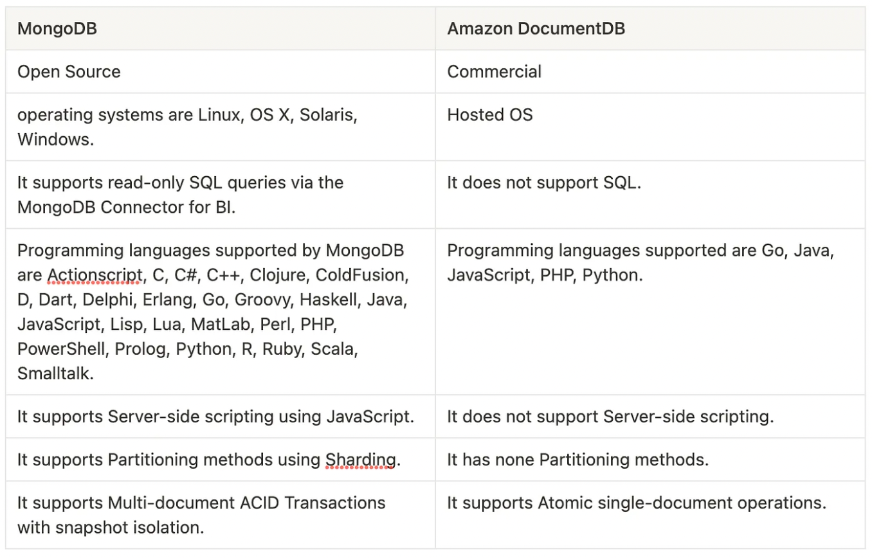The height and width of the screenshot is (558, 872).
Task: Click the read-only SQL queries cell
Action: (x=221, y=195)
